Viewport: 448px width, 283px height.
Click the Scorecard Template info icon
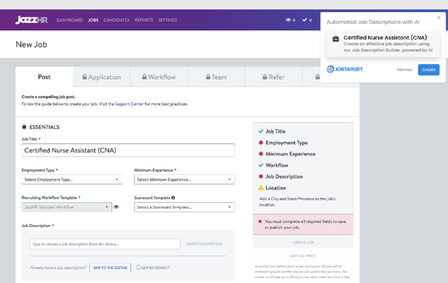coord(173,198)
